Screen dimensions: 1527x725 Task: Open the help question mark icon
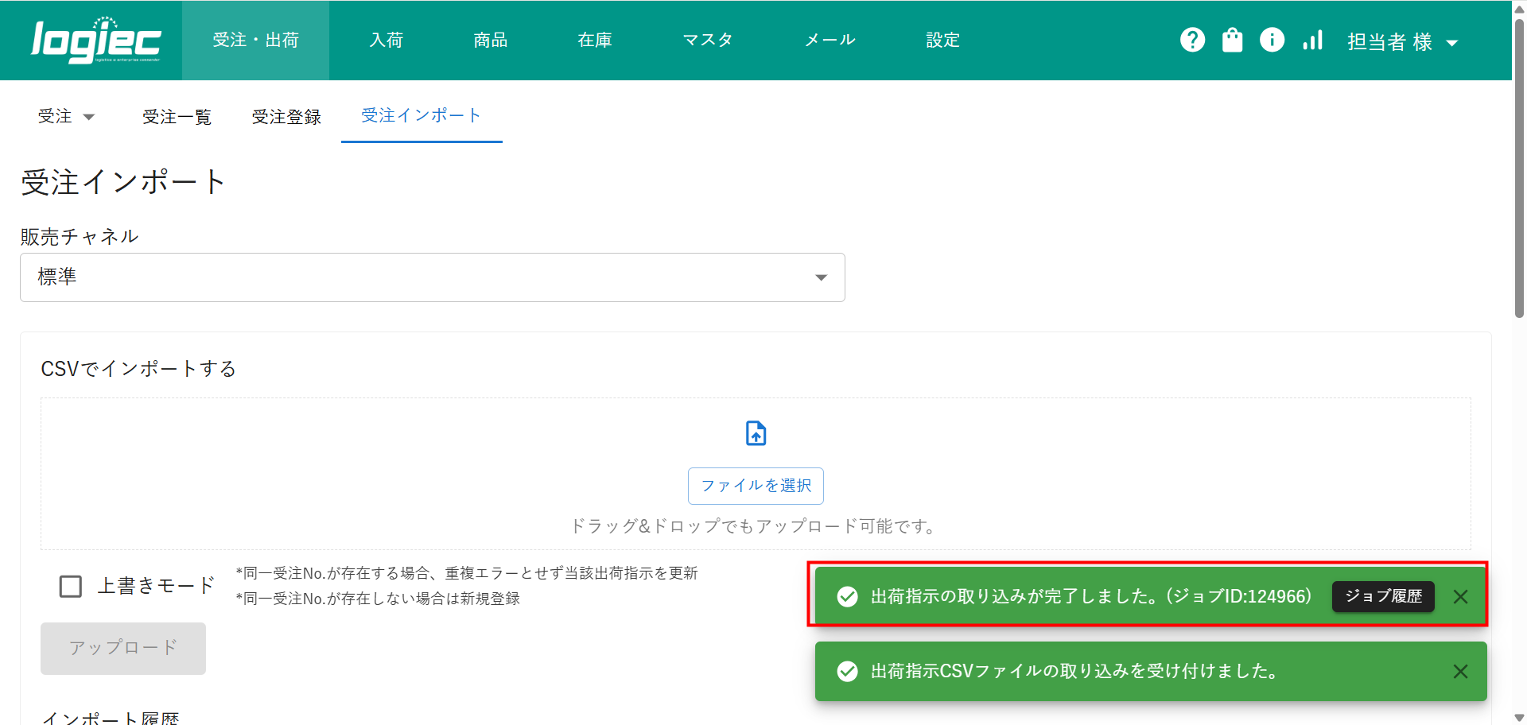(x=1192, y=40)
